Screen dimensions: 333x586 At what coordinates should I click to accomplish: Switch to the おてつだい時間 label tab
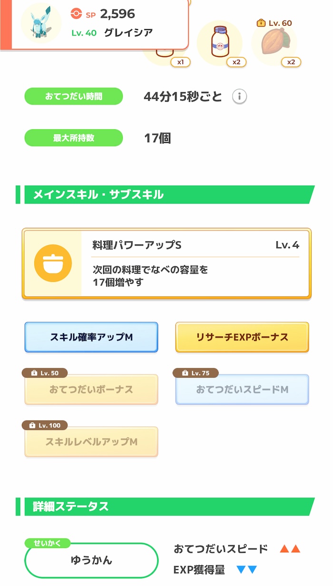(x=74, y=96)
